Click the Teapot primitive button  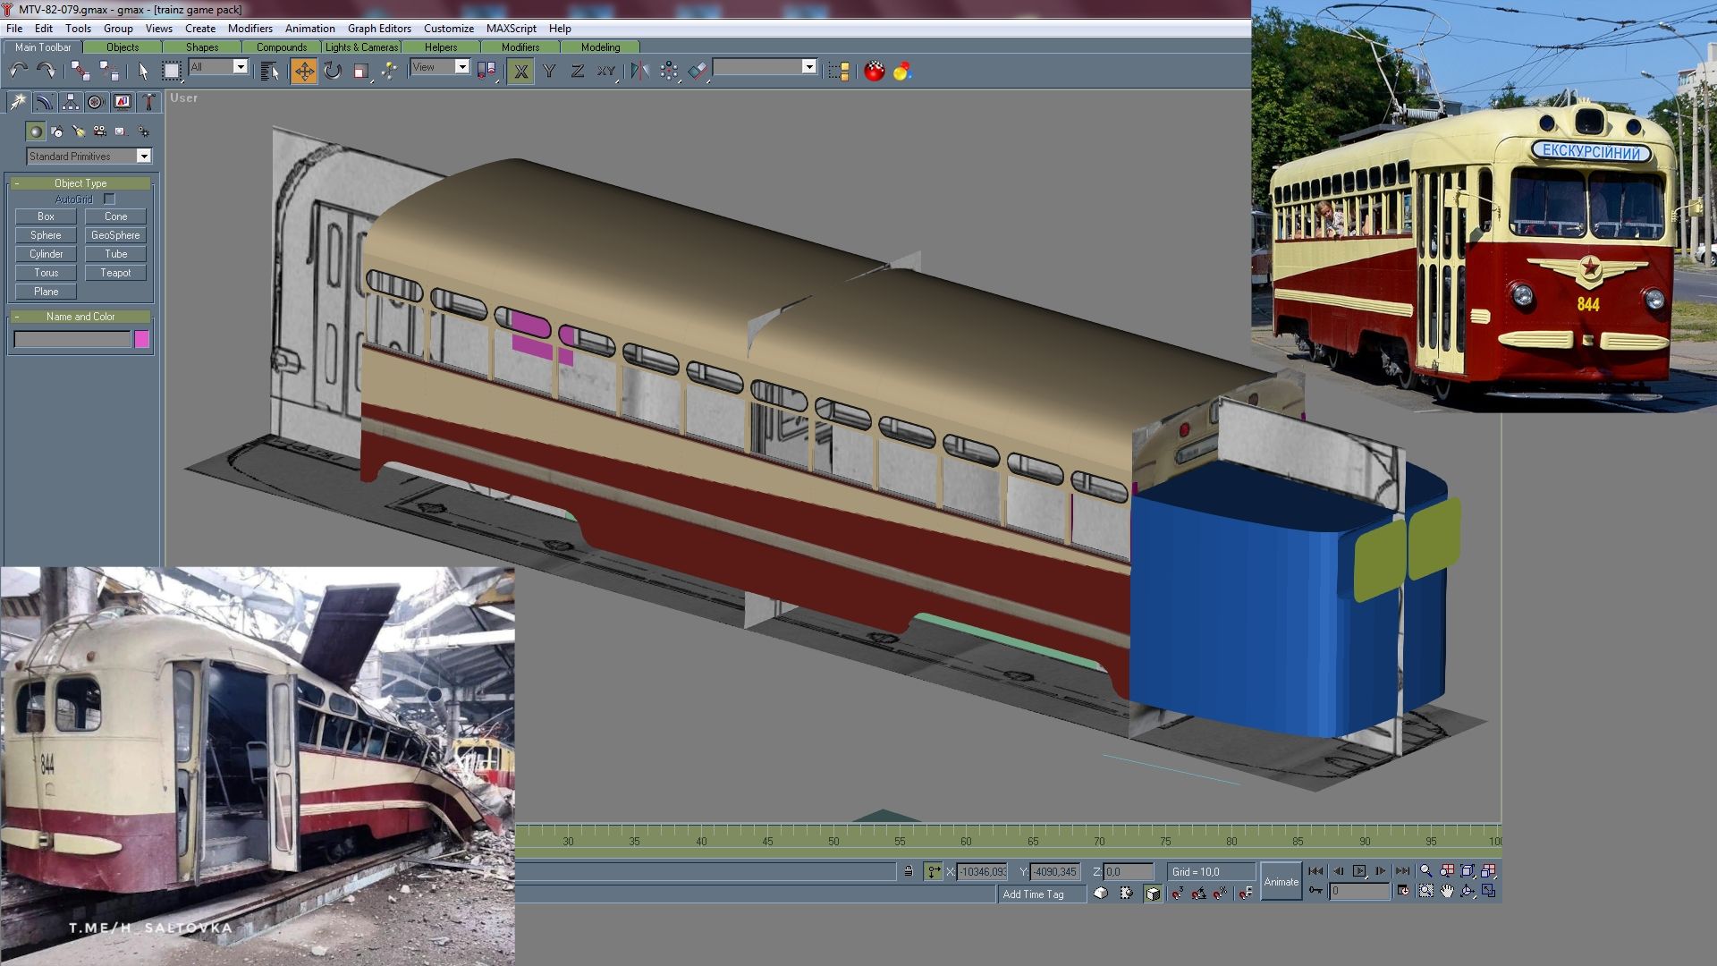[x=115, y=273]
